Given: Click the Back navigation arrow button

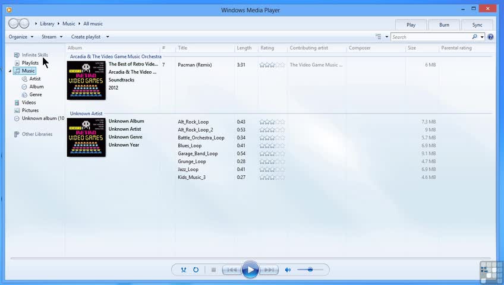Looking at the screenshot, I should pyautogui.click(x=14, y=23).
